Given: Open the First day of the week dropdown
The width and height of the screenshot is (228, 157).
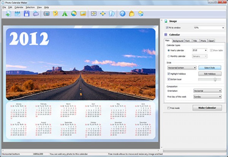Looking at the screenshot, I should [207, 97].
